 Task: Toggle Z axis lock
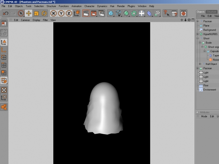(69, 13)
